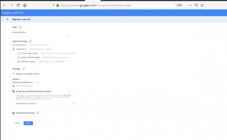Click the back arrow beside Register a new site

[8, 19]
